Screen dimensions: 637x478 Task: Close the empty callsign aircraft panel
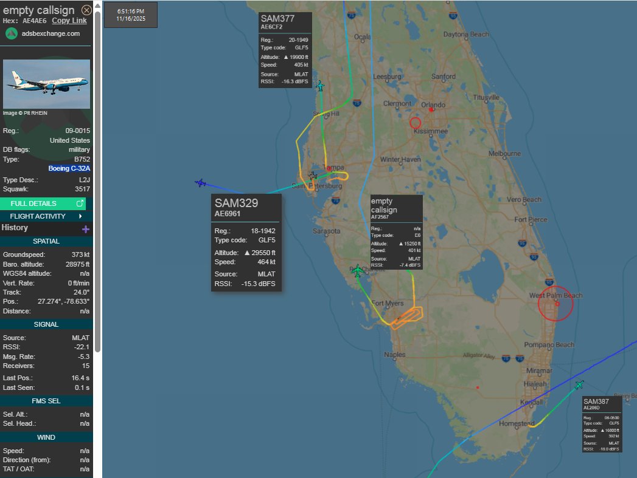click(86, 10)
